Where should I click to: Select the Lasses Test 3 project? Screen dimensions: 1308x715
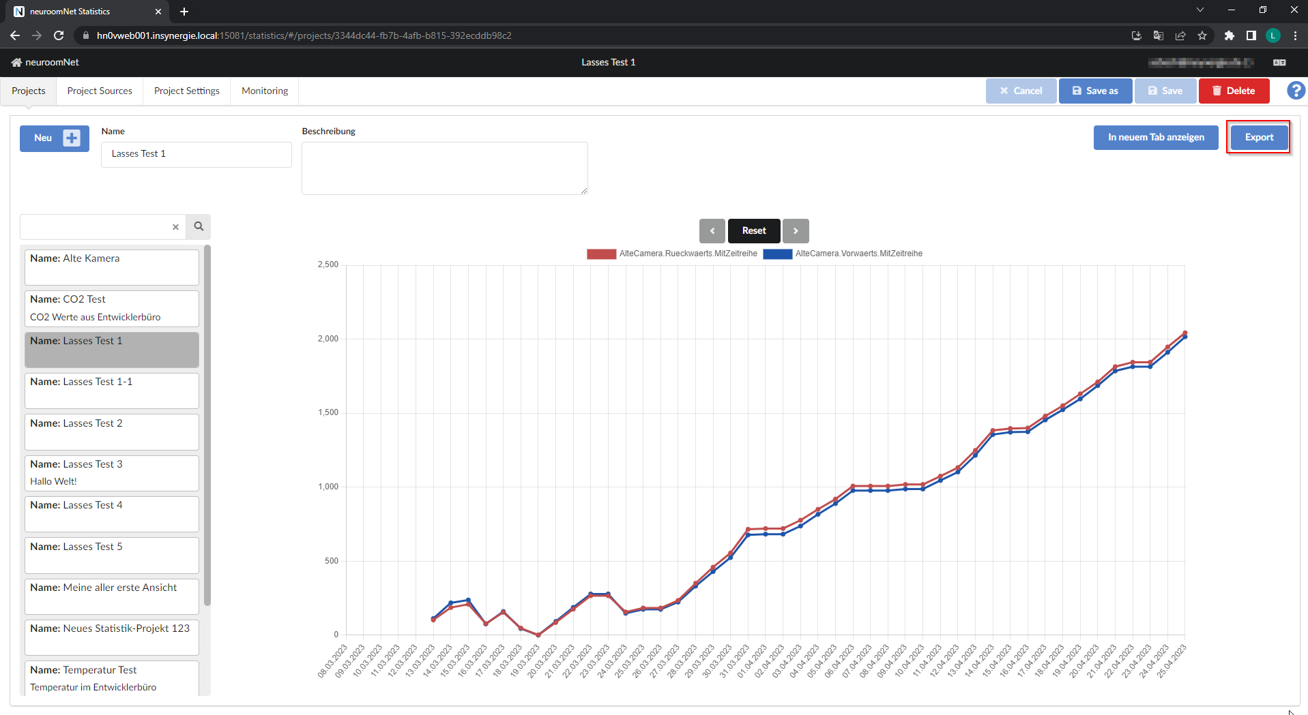coord(111,472)
